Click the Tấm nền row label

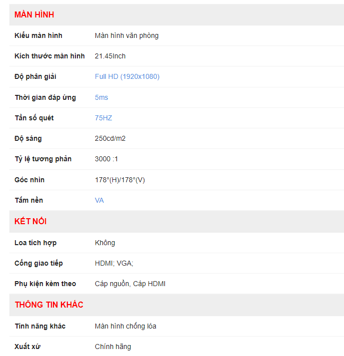pos(29,200)
